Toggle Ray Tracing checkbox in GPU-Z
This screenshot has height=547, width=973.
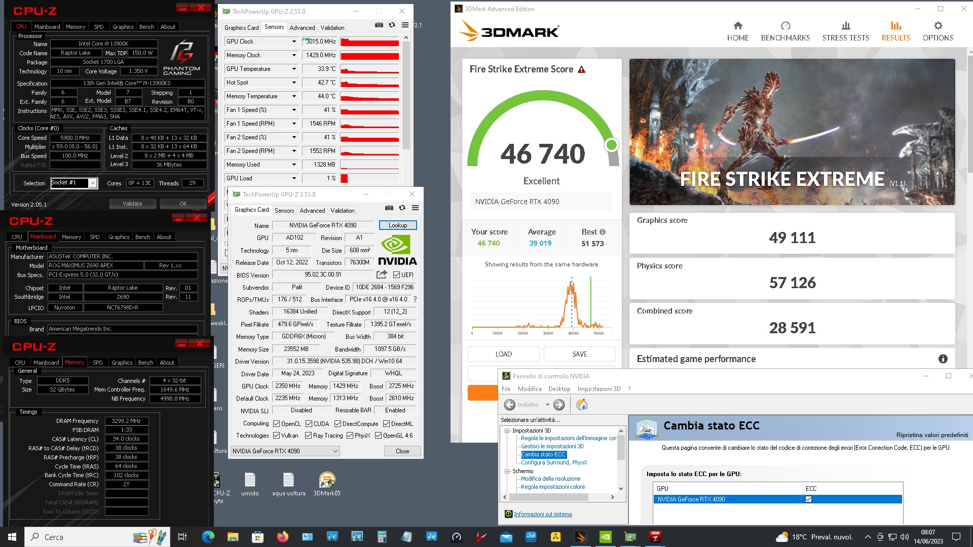point(308,436)
